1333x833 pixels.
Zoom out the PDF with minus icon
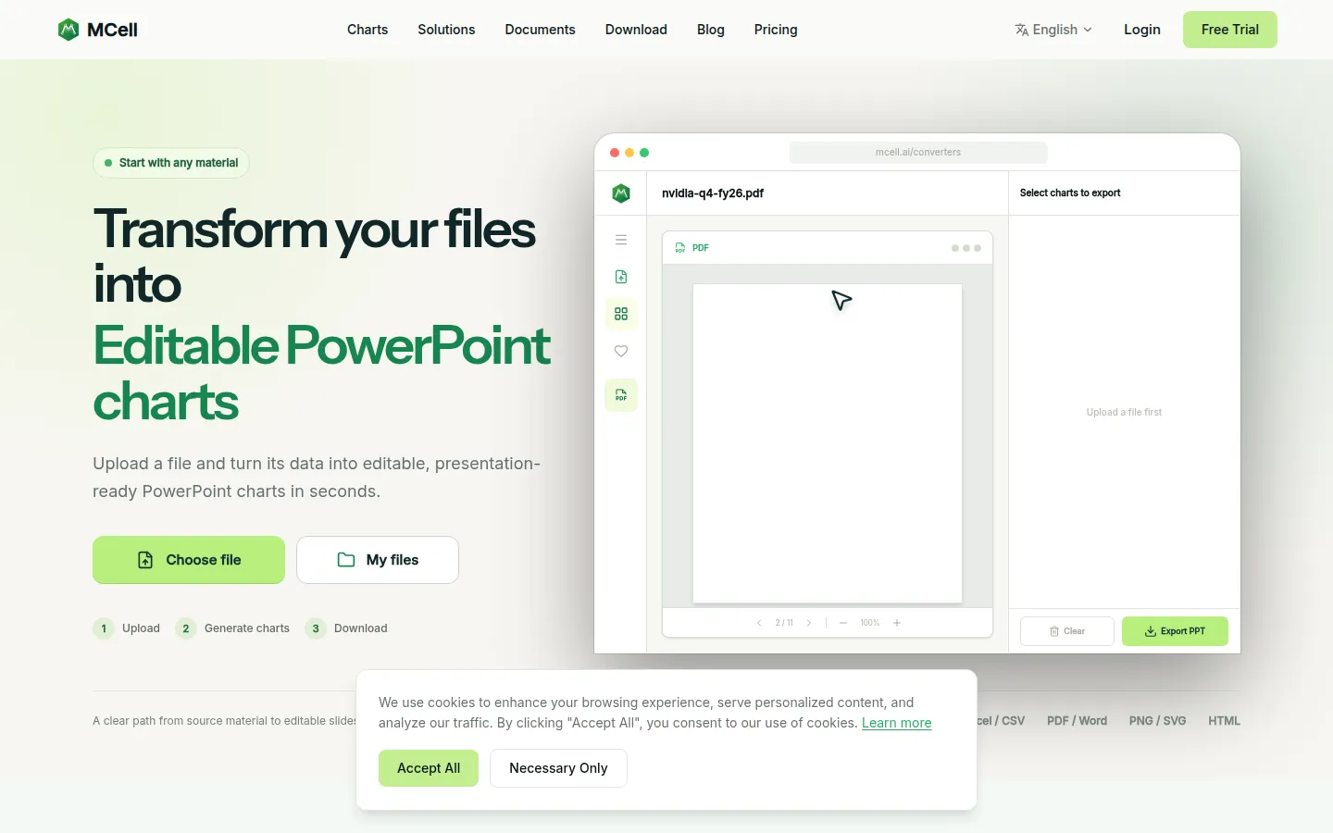point(843,623)
